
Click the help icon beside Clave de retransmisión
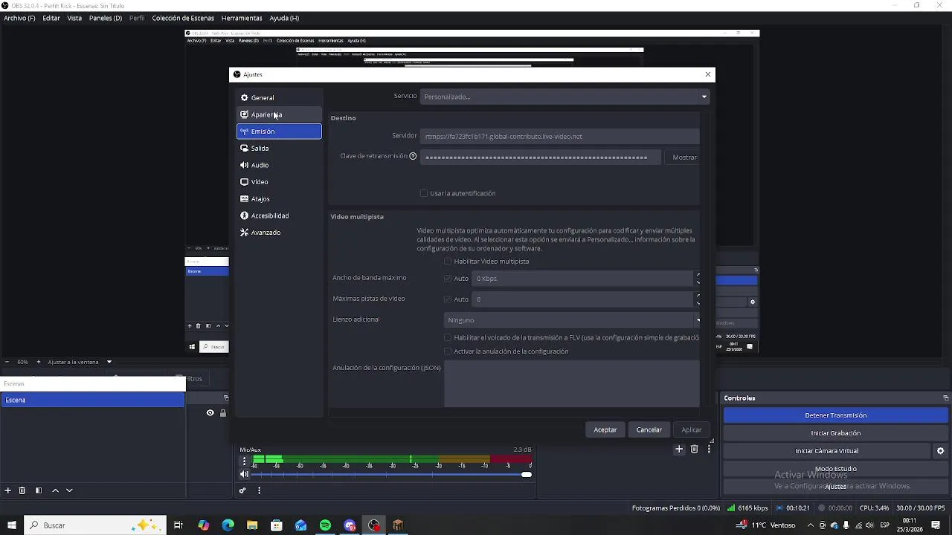[x=413, y=156]
